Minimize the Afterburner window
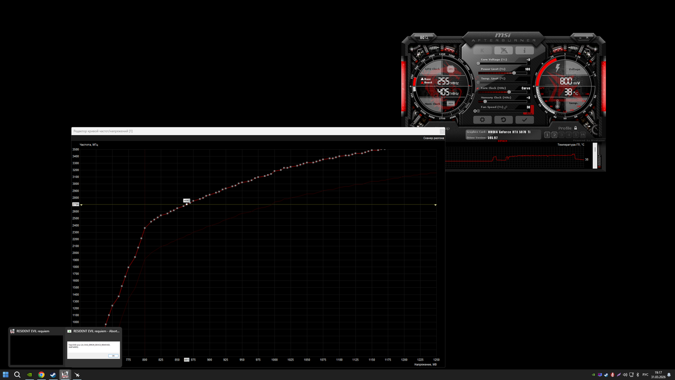675x380 pixels. pos(580,38)
